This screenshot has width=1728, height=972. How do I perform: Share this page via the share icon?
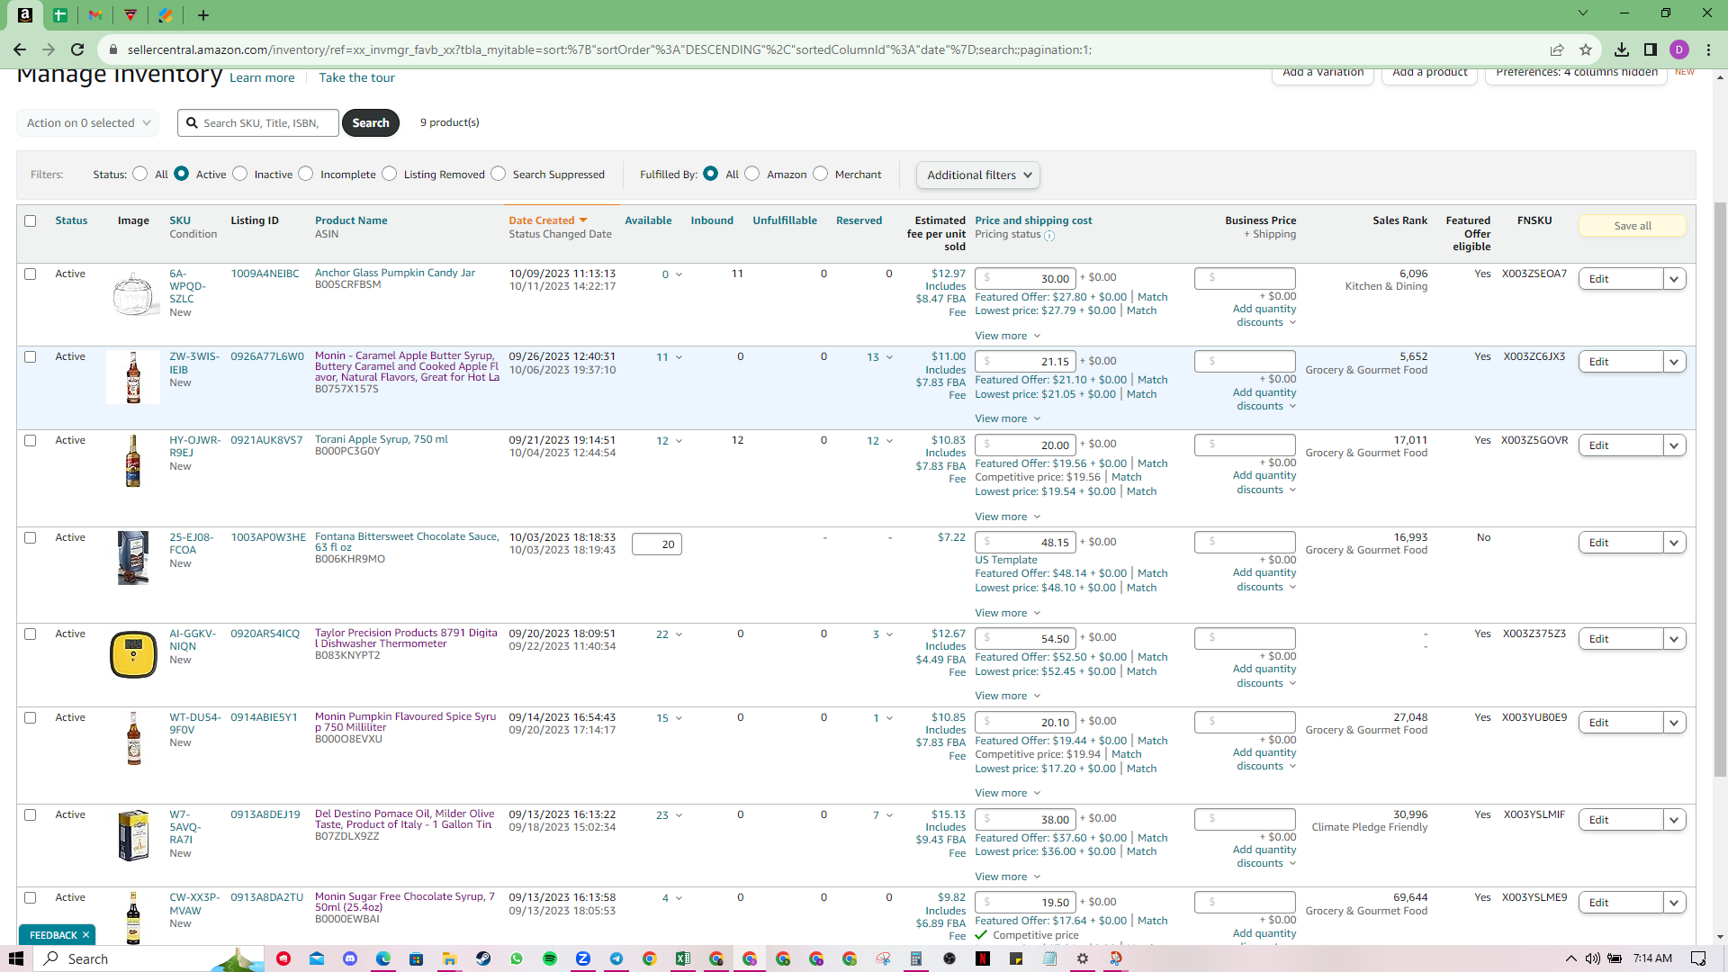point(1557,49)
